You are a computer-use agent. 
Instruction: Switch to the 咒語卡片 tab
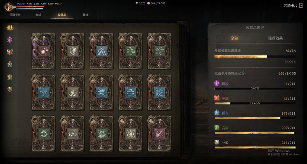pyautogui.click(x=15, y=15)
